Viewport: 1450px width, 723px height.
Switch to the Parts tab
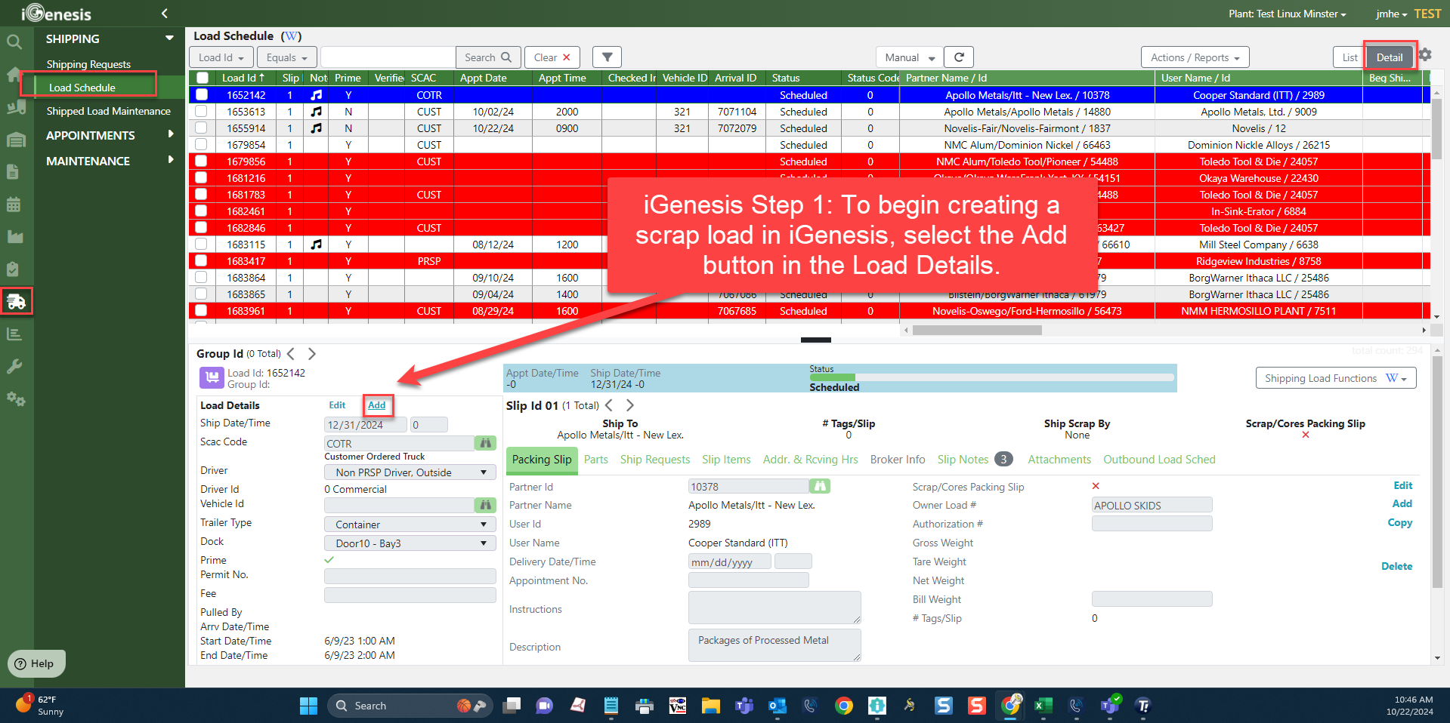[x=595, y=460]
